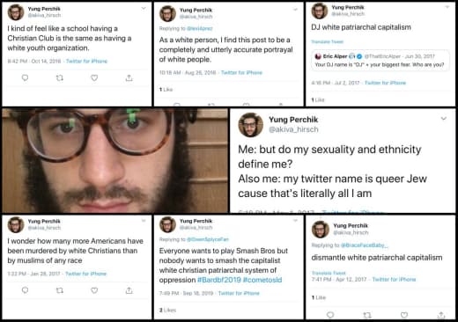Reply to the dismantle white patriarchal capitalism tweet
458x322 pixels.
click(330, 315)
